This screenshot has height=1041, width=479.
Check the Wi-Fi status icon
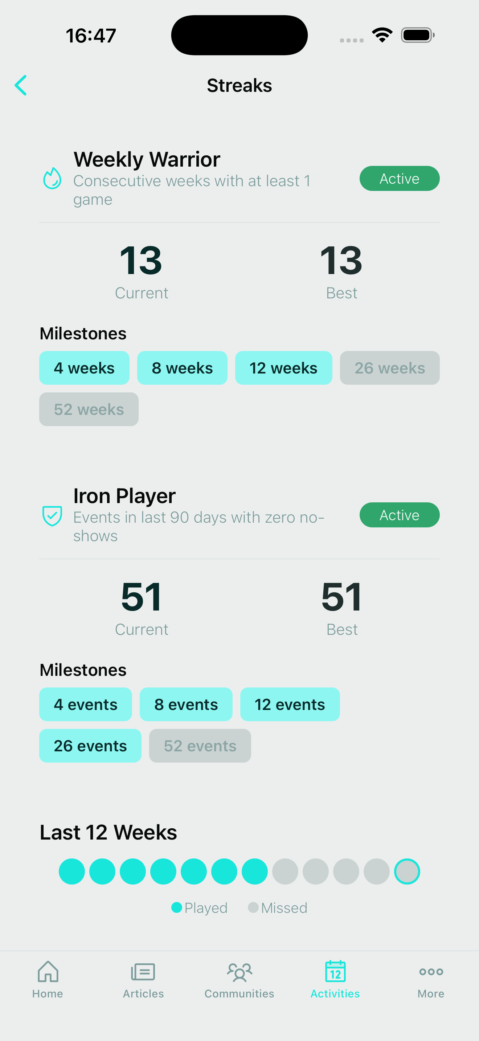(x=382, y=35)
